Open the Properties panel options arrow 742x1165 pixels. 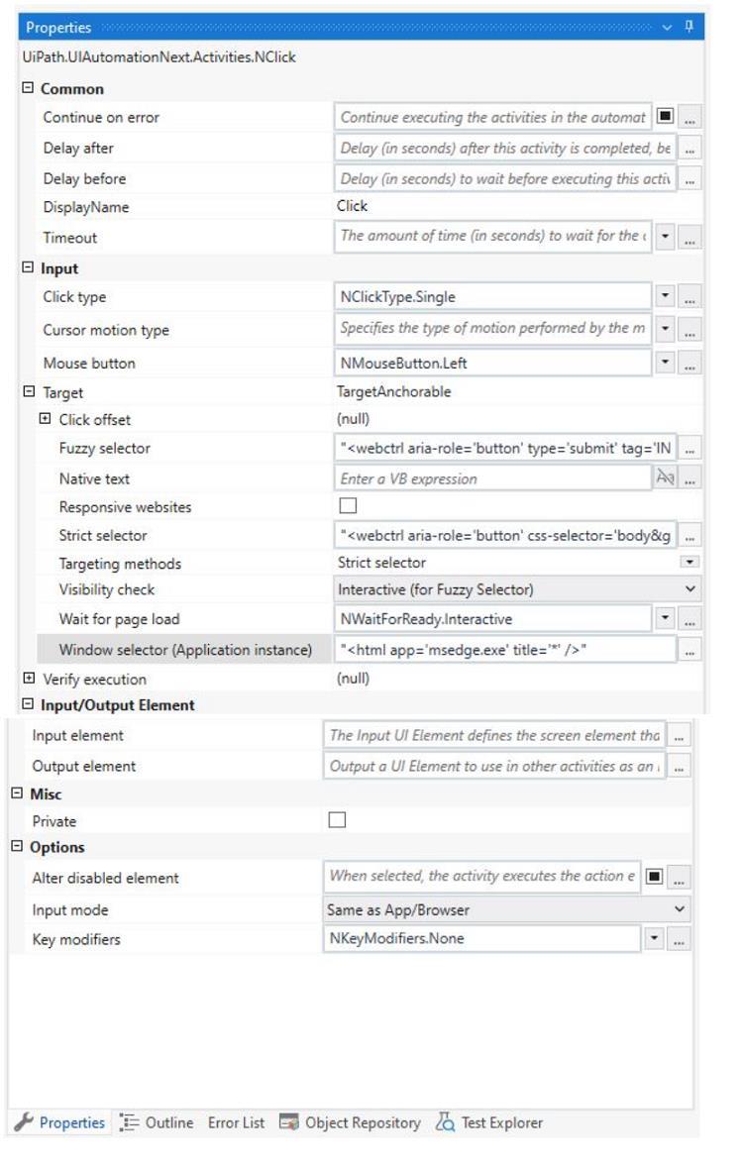(669, 28)
